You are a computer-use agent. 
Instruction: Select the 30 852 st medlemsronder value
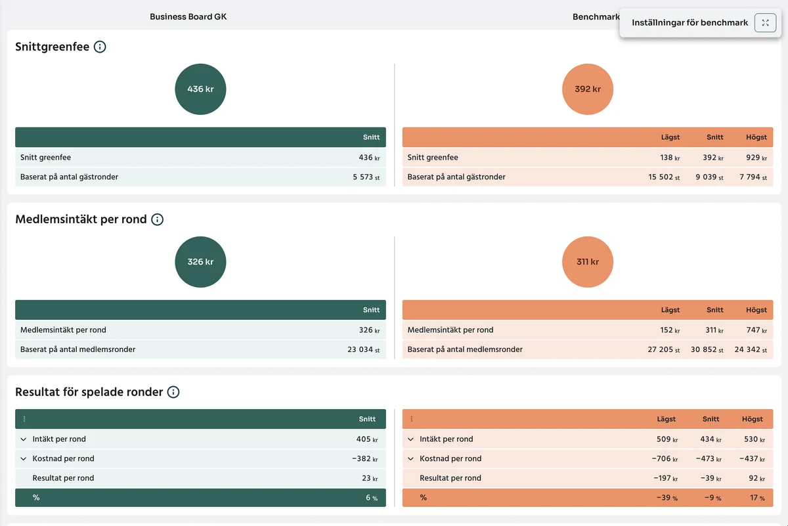point(707,350)
